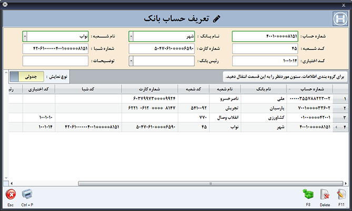Click bank name شهر cell in grid
This screenshot has height=211, width=352.
coord(264,127)
